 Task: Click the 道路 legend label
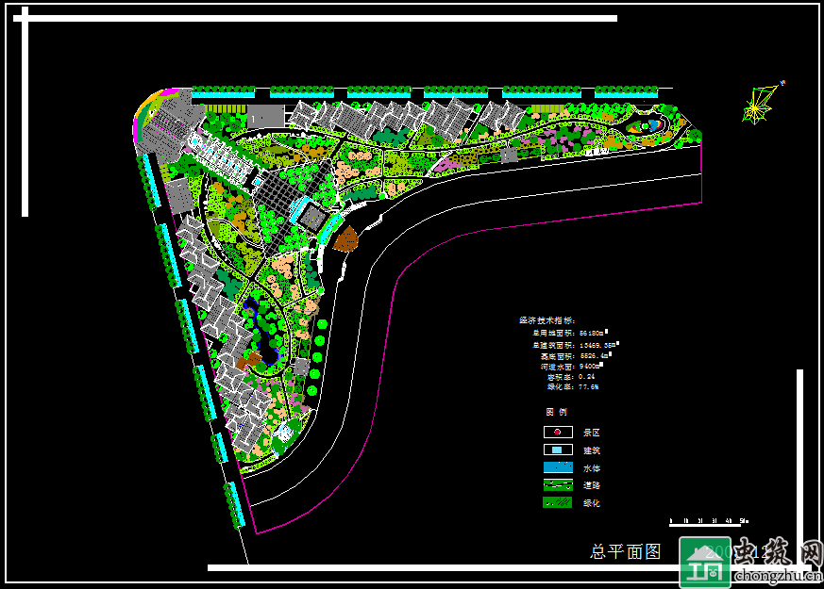tap(592, 486)
